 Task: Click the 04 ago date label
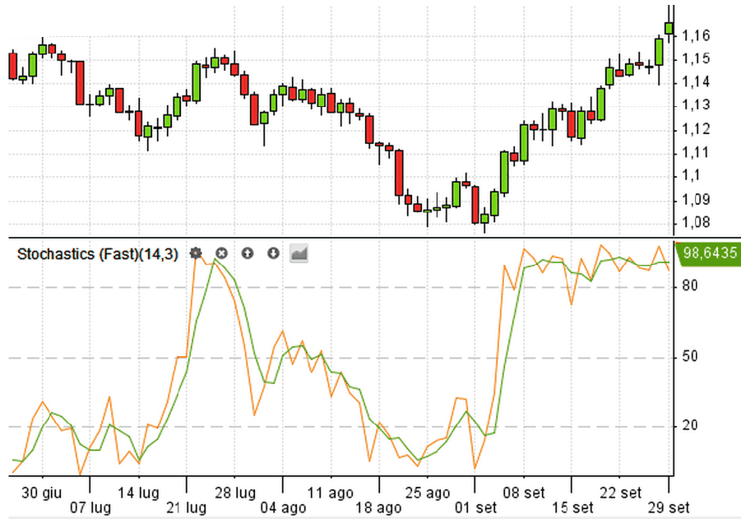pos(283,508)
